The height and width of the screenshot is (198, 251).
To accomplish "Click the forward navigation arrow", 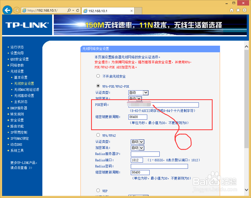I will (x=16, y=11).
